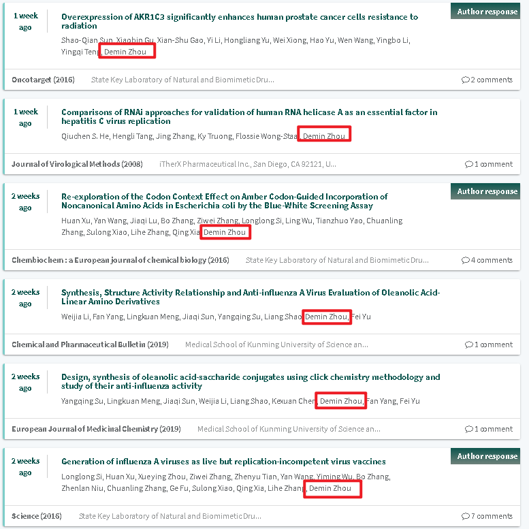
Task: Click Author response badge on the Science article
Action: [x=487, y=456]
